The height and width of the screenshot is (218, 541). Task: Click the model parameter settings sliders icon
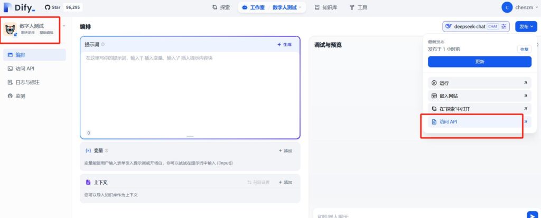[504, 26]
